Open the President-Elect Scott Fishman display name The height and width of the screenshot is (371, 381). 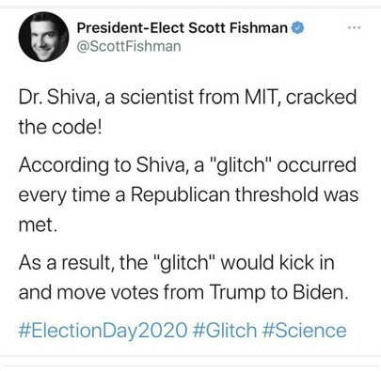coord(183,28)
